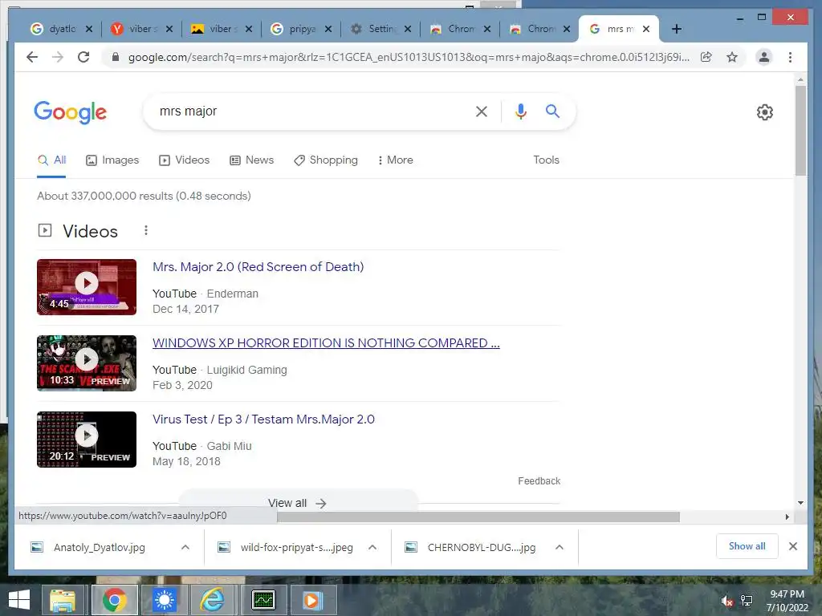Play the 10:33 Luigikid Gaming thumbnail

pos(87,363)
